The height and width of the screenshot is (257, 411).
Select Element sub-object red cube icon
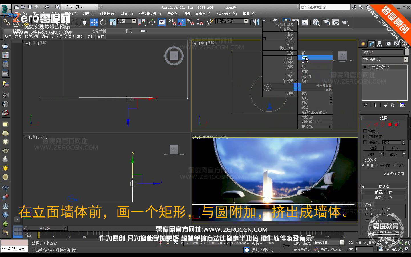click(396, 124)
